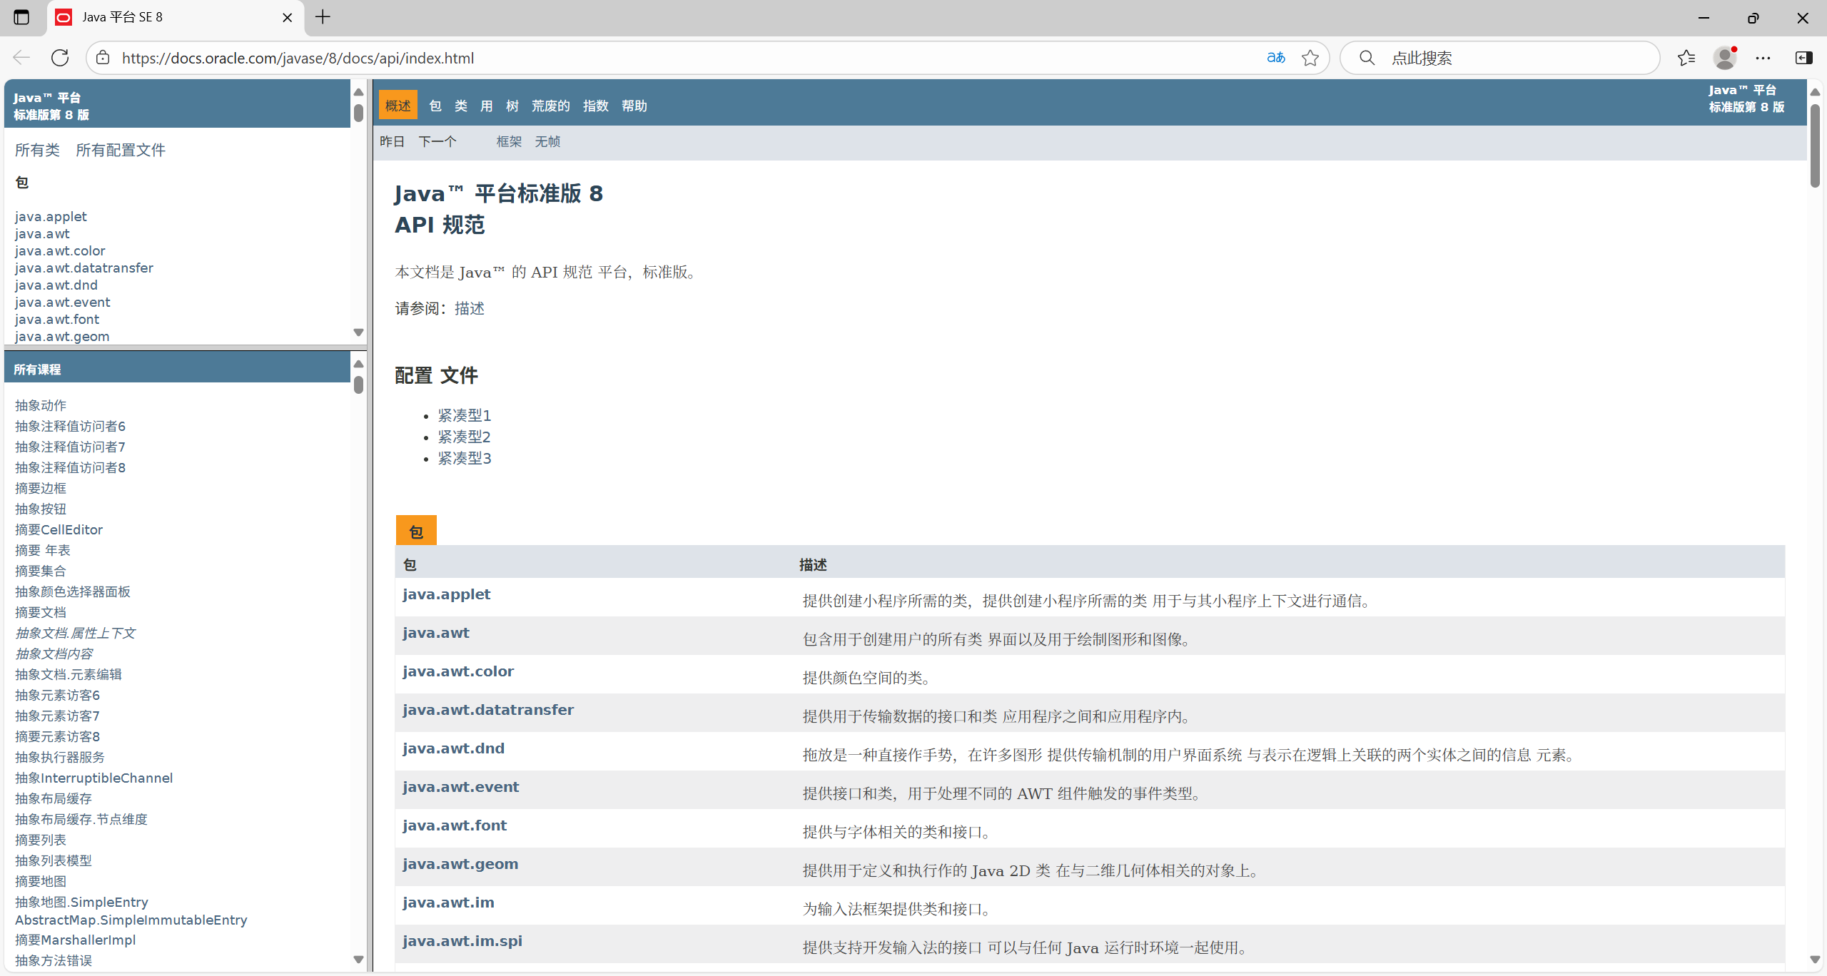Open browser settings and more menu

(1763, 58)
